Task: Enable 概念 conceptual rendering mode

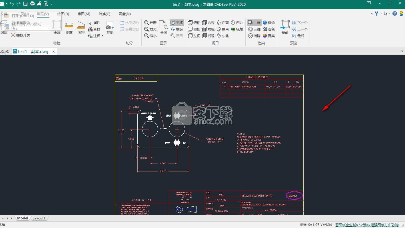Action: tap(268, 23)
